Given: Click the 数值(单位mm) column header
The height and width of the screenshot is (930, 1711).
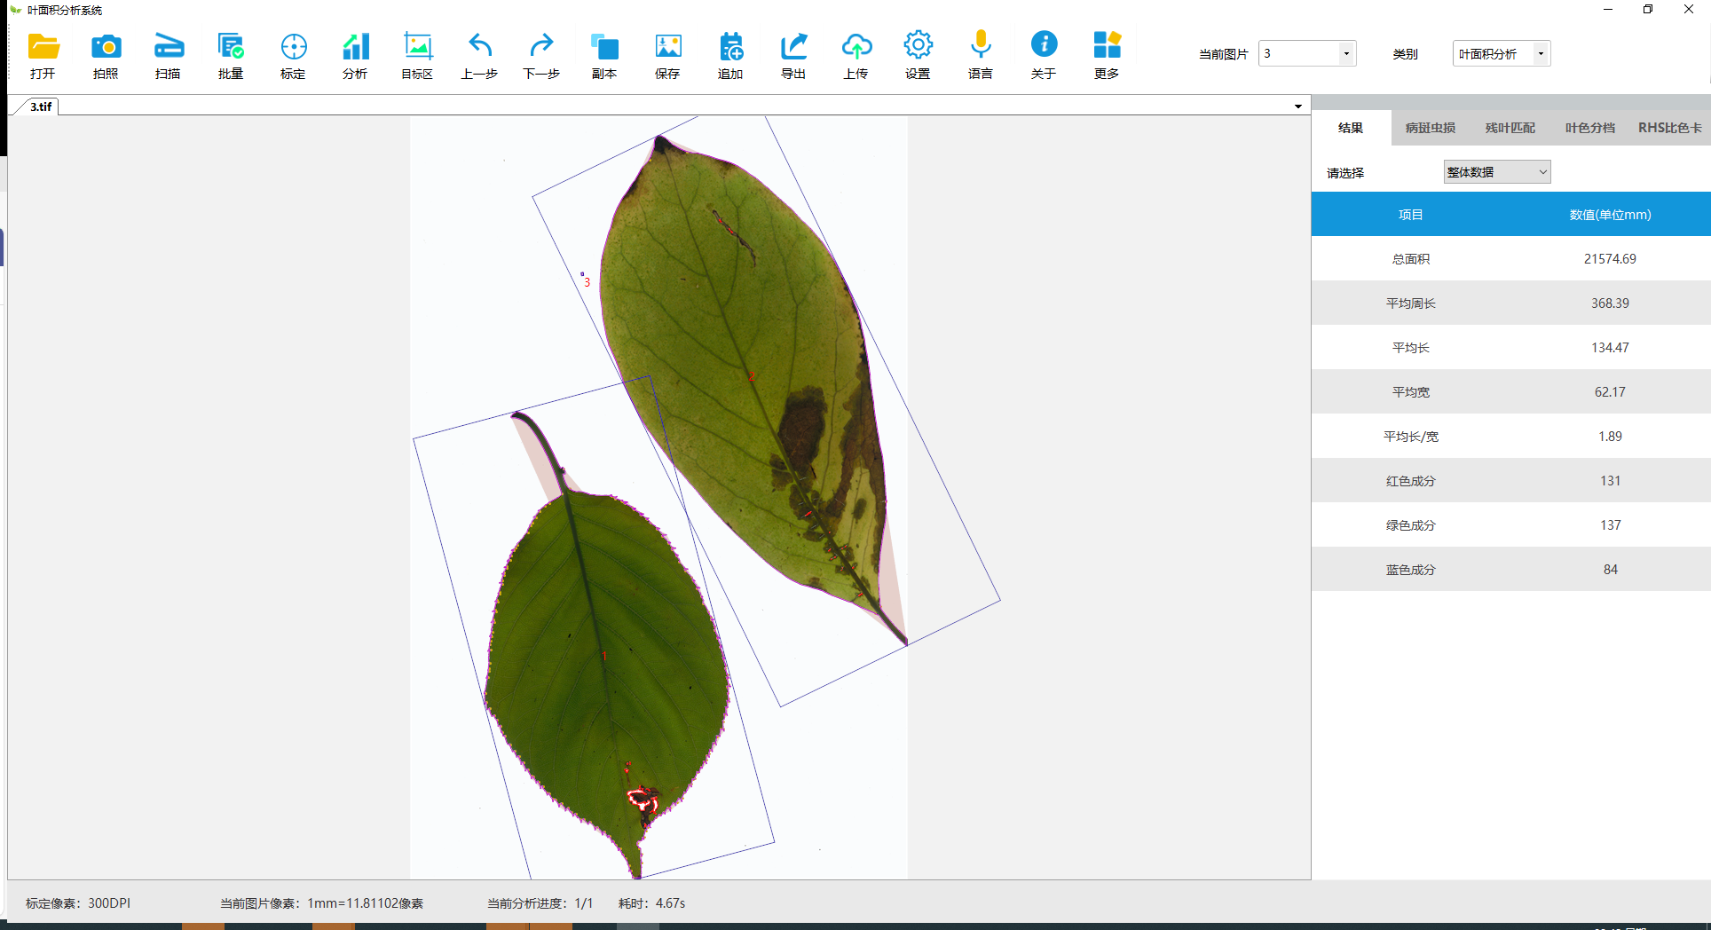Looking at the screenshot, I should point(1610,215).
